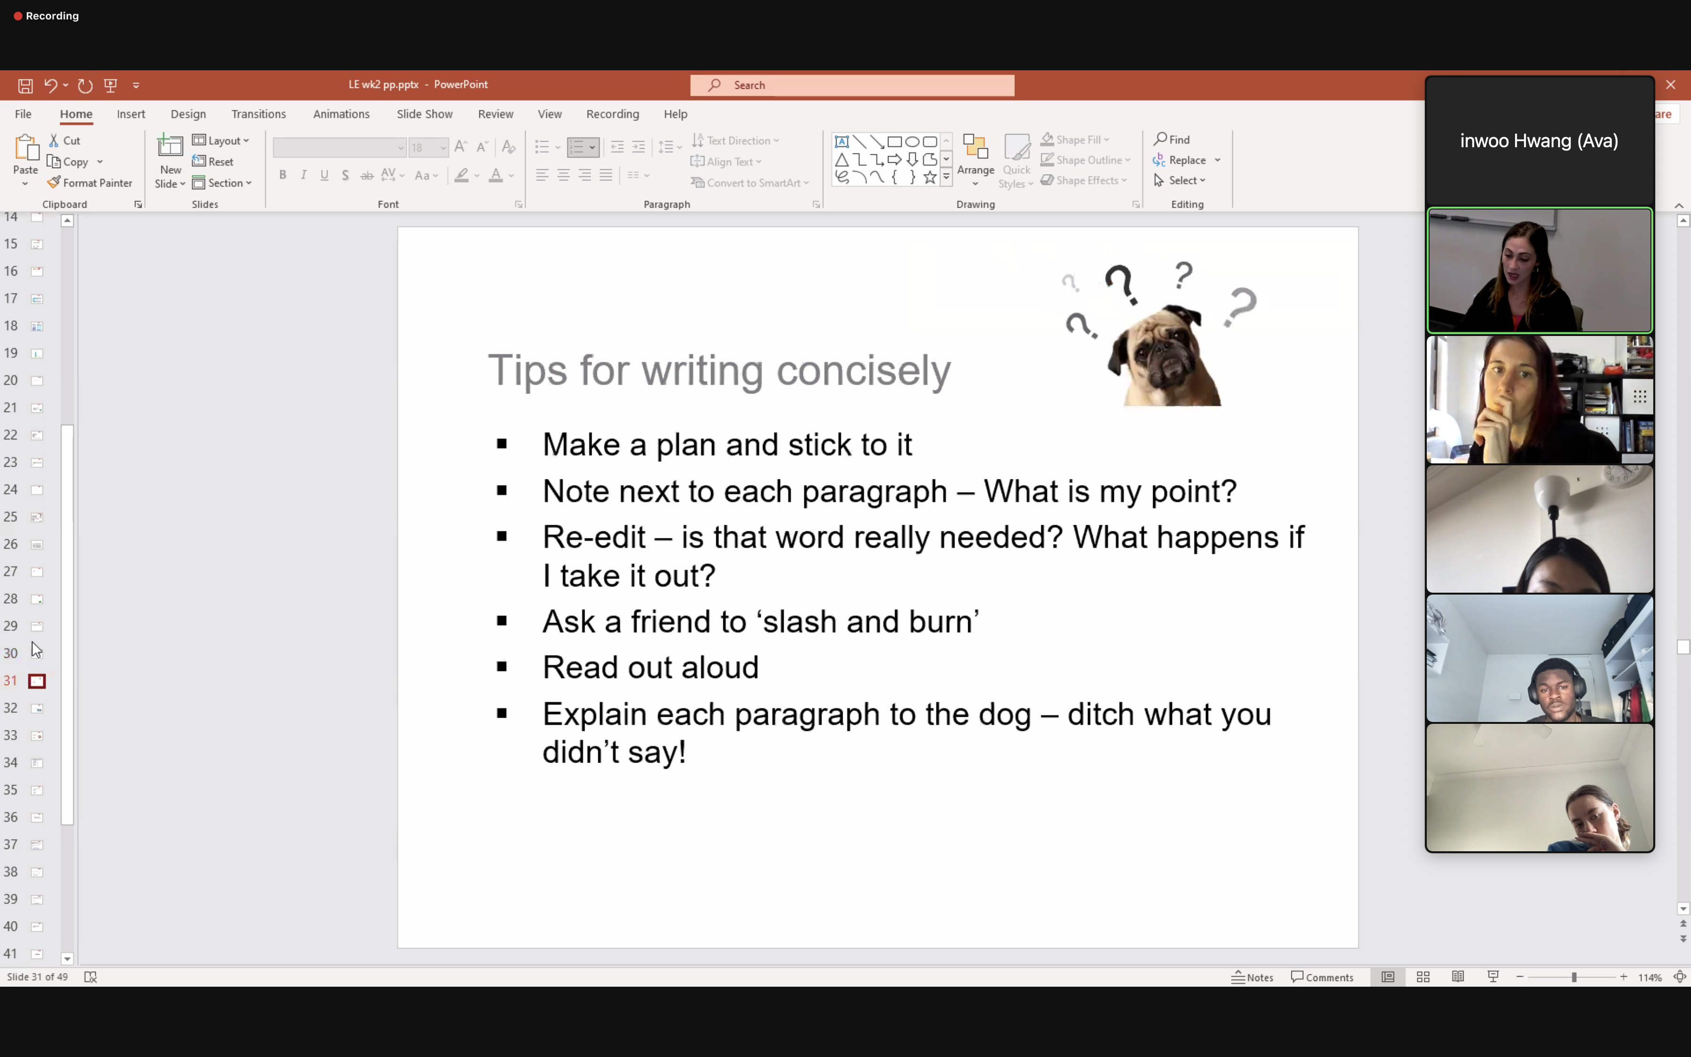Start Slide Show from status bar icon
Viewport: 1691px width, 1057px height.
(1493, 977)
